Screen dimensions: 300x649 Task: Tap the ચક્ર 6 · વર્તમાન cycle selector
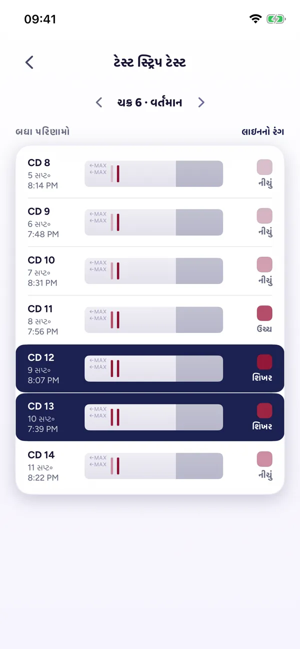[149, 102]
